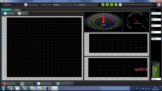Image resolution: width=162 pixels, height=91 pixels.
Task: Click the large trajectory plot area
Action: tap(44, 47)
